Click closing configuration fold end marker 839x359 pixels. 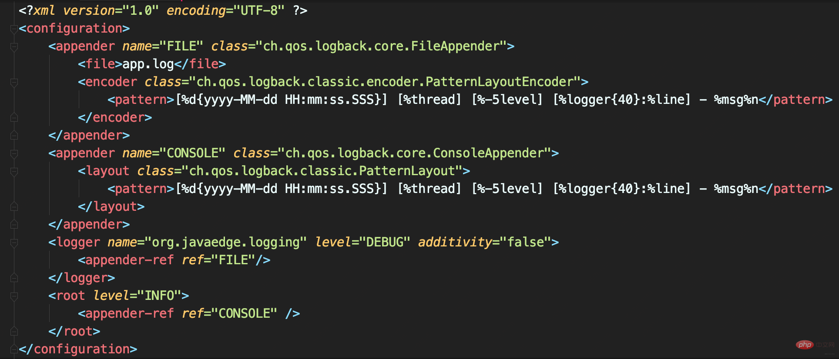coord(14,349)
